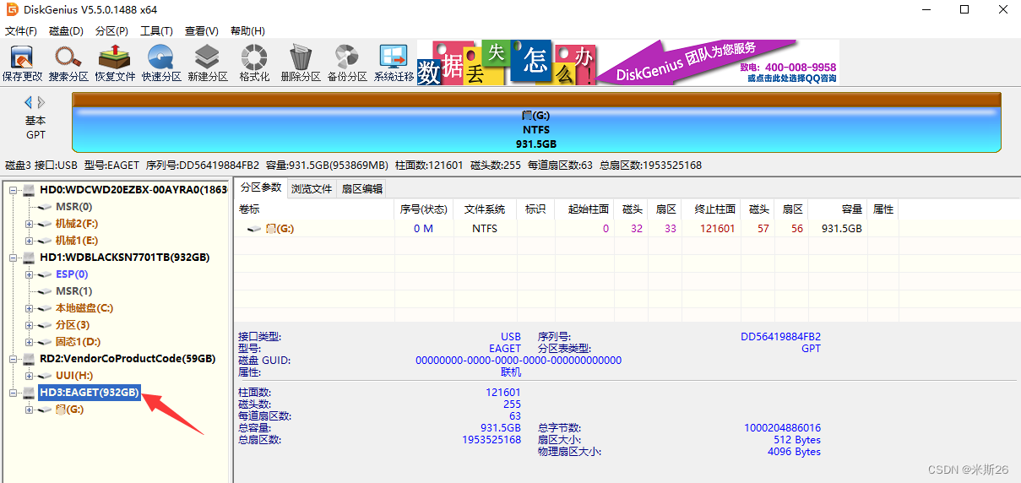The width and height of the screenshot is (1021, 483).
Task: Select 机械1(E:) in the tree
Action: pyautogui.click(x=77, y=241)
